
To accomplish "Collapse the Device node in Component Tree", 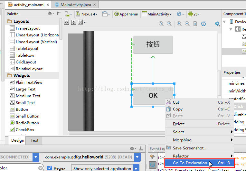I will 224,22.
